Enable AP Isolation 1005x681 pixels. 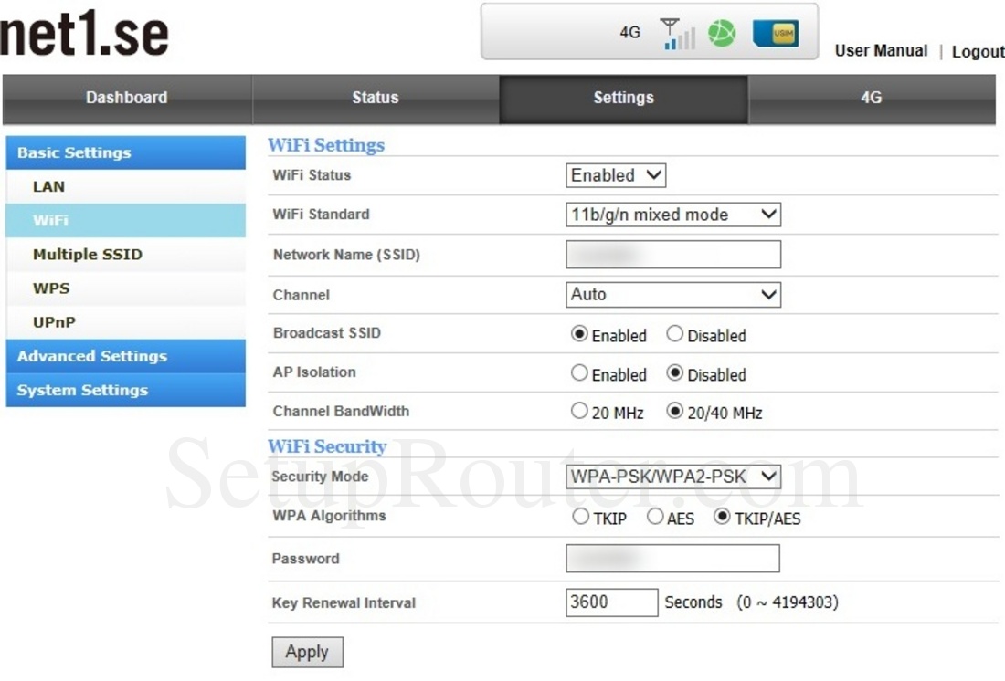point(578,374)
